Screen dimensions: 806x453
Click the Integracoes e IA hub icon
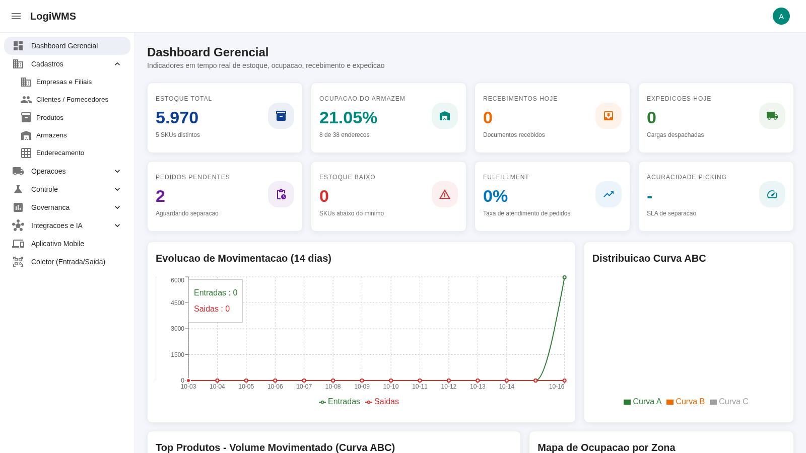pyautogui.click(x=18, y=225)
